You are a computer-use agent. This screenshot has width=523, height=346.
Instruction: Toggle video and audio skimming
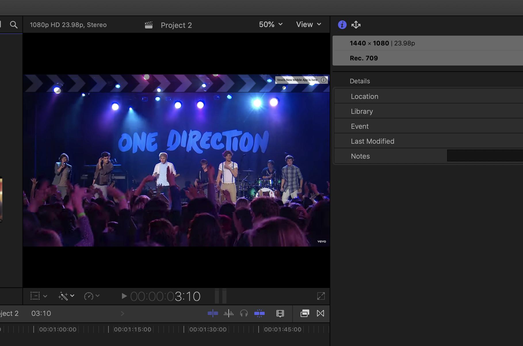[213, 314]
